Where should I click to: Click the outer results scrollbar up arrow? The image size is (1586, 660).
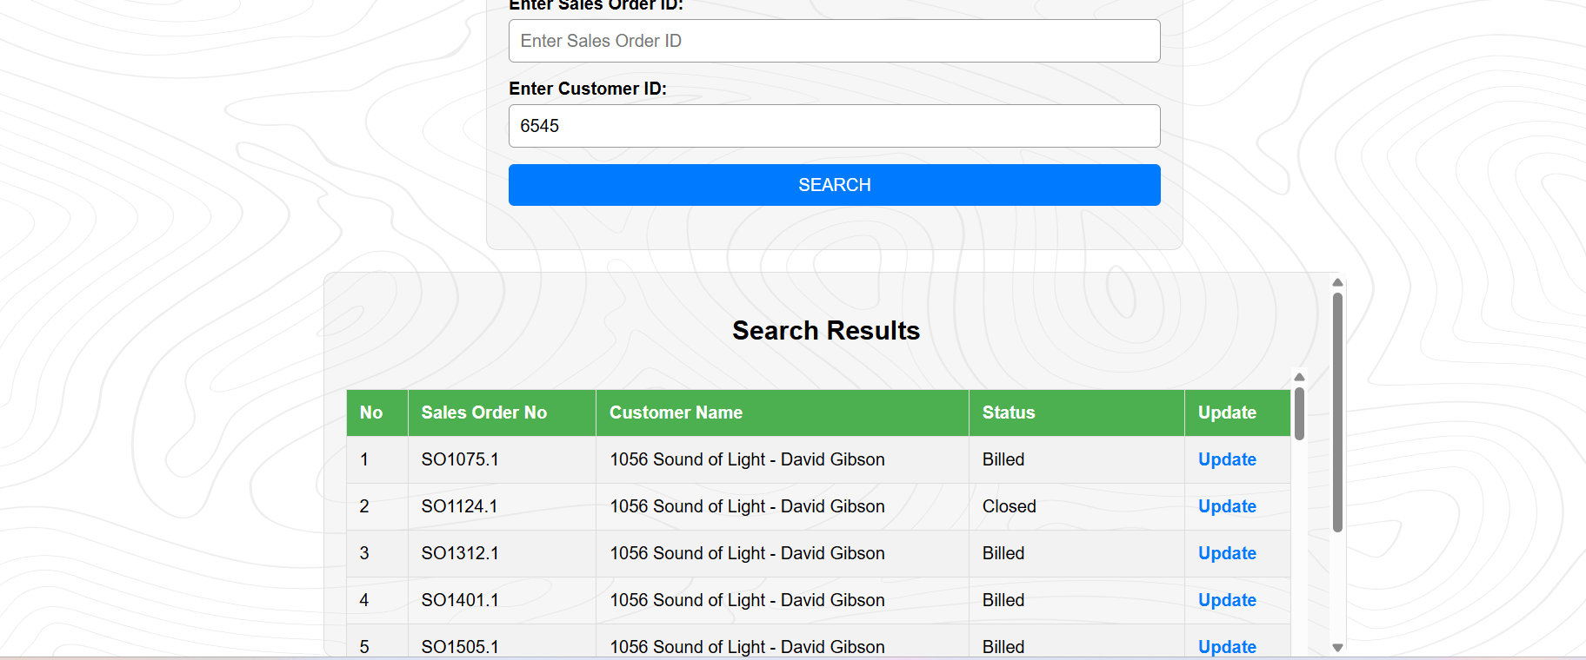tap(1337, 282)
